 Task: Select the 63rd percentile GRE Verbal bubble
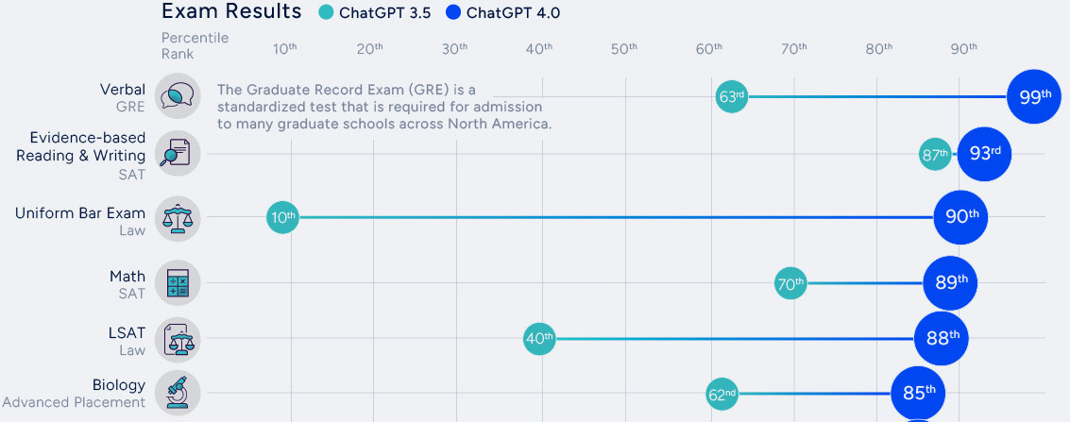(732, 96)
